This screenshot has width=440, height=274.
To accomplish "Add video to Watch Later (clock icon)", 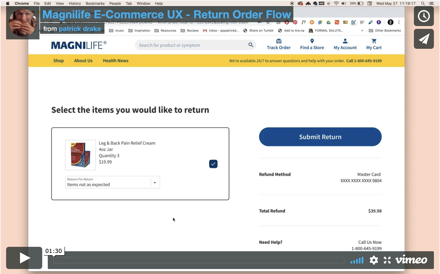I will click(424, 16).
